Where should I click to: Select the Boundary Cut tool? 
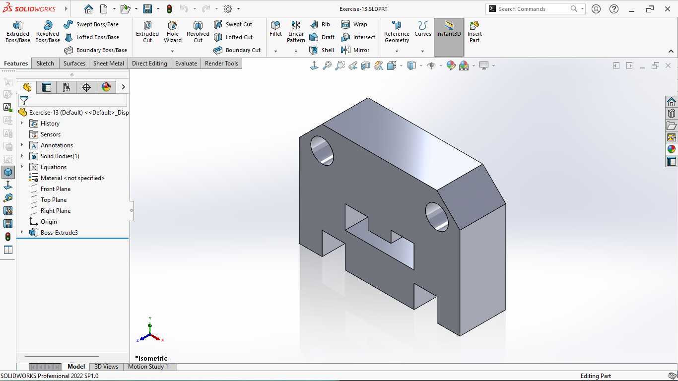[237, 50]
